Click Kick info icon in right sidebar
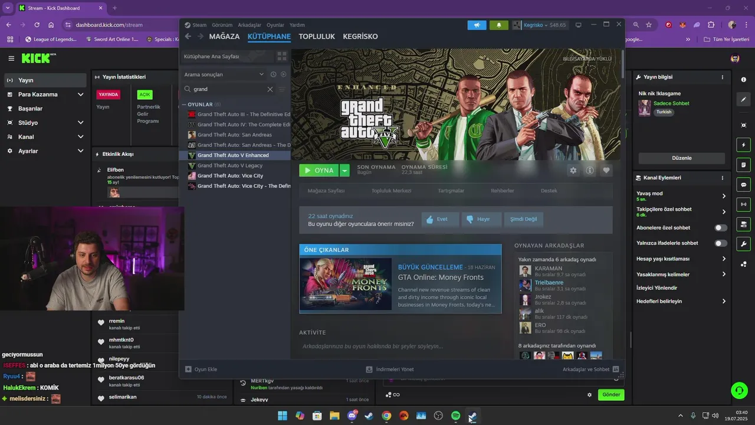Screen dimensions: 755x425 (743, 79)
